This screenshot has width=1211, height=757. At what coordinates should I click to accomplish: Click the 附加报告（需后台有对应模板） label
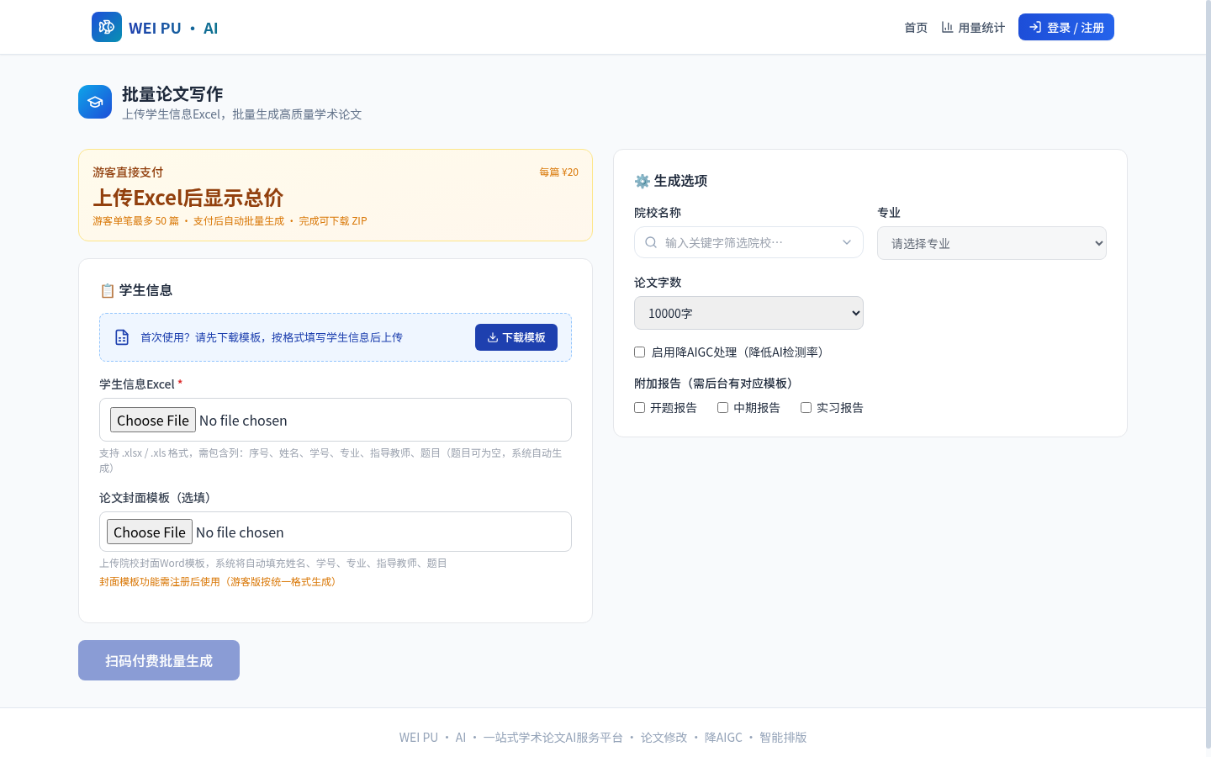(x=716, y=383)
